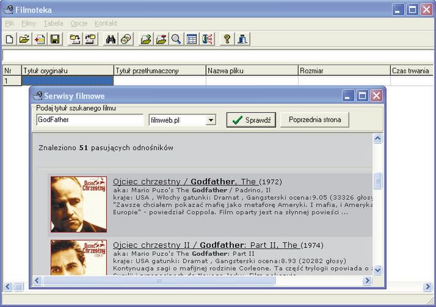This screenshot has width=436, height=307.
Task: Click the Znaleziono 51 pasujących odnośników text
Action: tap(106, 148)
